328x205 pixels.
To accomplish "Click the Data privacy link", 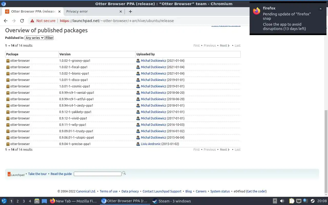I will 130,191.
